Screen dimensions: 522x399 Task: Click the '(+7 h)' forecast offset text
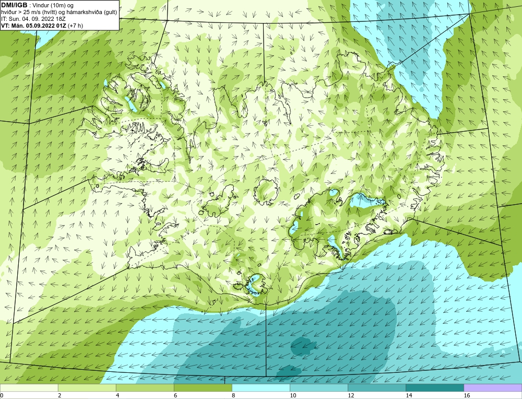(x=76, y=25)
